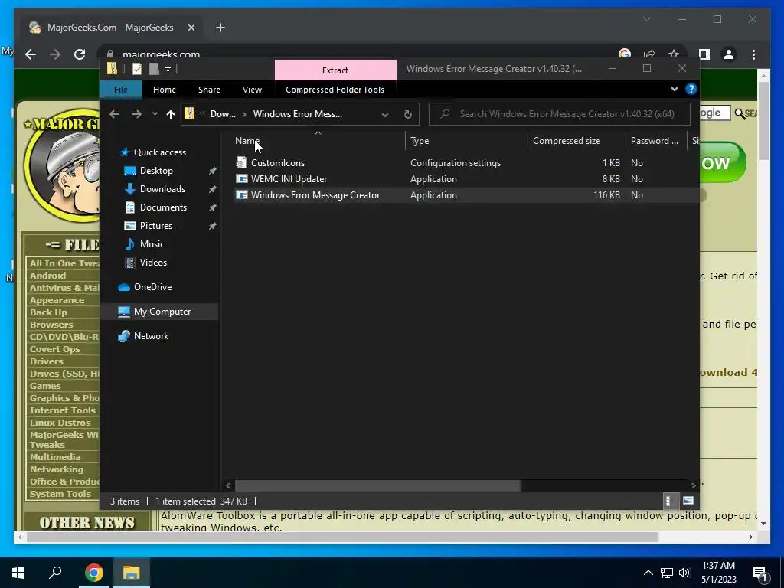Image resolution: width=784 pixels, height=588 pixels.
Task: Show hidden system tray icons
Action: click(648, 573)
